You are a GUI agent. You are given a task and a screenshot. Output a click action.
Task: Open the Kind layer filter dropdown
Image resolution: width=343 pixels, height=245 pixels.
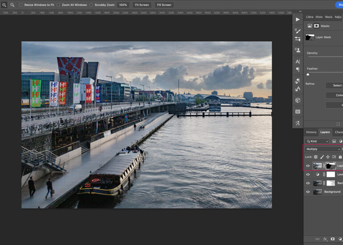click(318, 141)
